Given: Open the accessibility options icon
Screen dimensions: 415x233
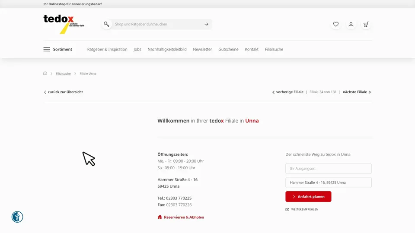Looking at the screenshot, I should (17, 217).
